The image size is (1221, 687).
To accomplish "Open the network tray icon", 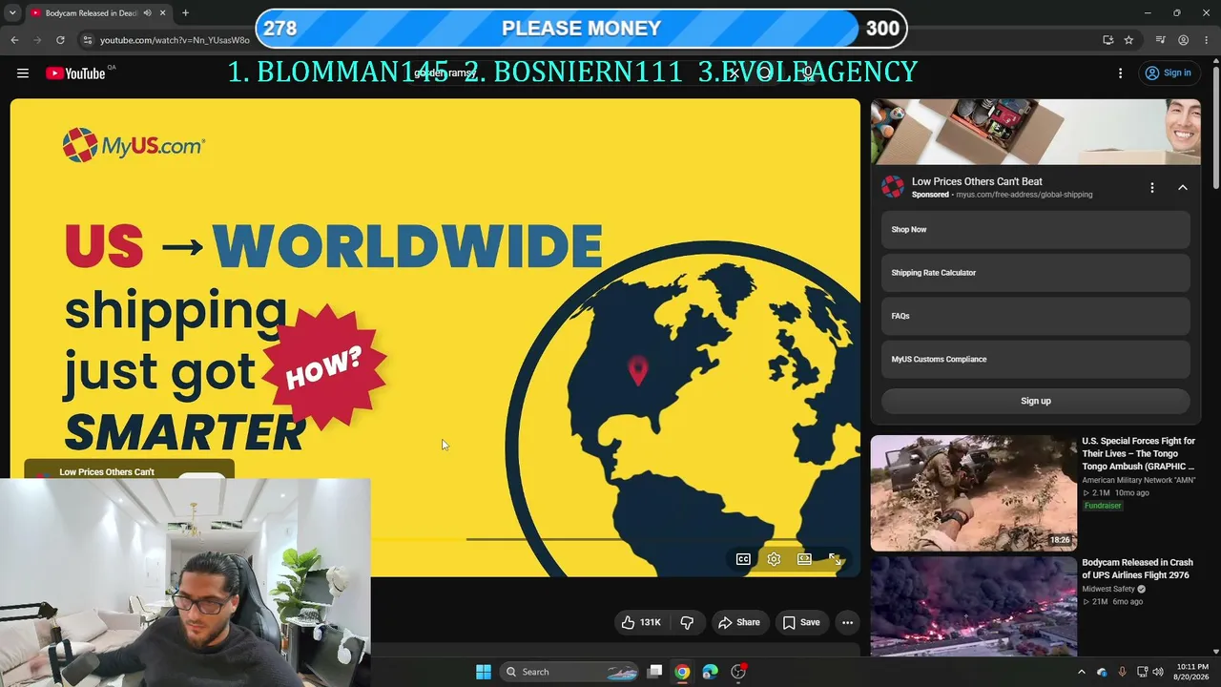I will pos(1143,672).
